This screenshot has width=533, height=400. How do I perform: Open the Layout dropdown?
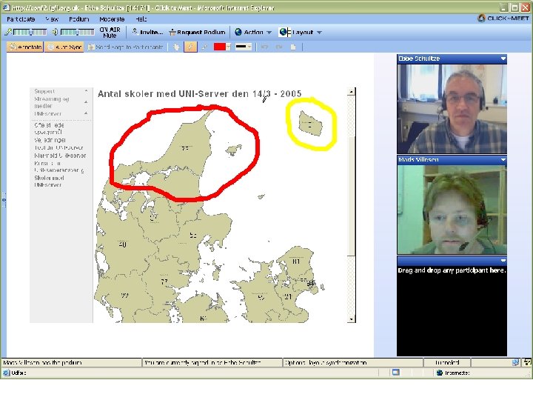(x=301, y=33)
